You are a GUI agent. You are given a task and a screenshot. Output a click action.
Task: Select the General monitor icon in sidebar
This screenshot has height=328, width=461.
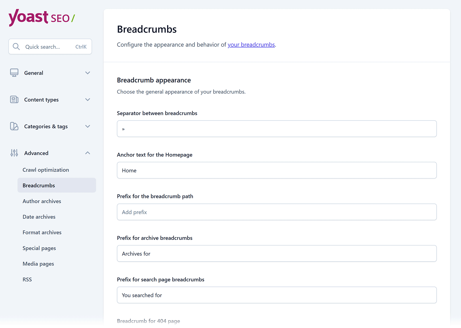(14, 73)
